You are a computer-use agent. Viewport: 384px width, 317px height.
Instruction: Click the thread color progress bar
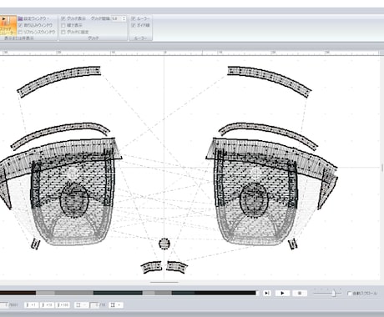[128, 293]
